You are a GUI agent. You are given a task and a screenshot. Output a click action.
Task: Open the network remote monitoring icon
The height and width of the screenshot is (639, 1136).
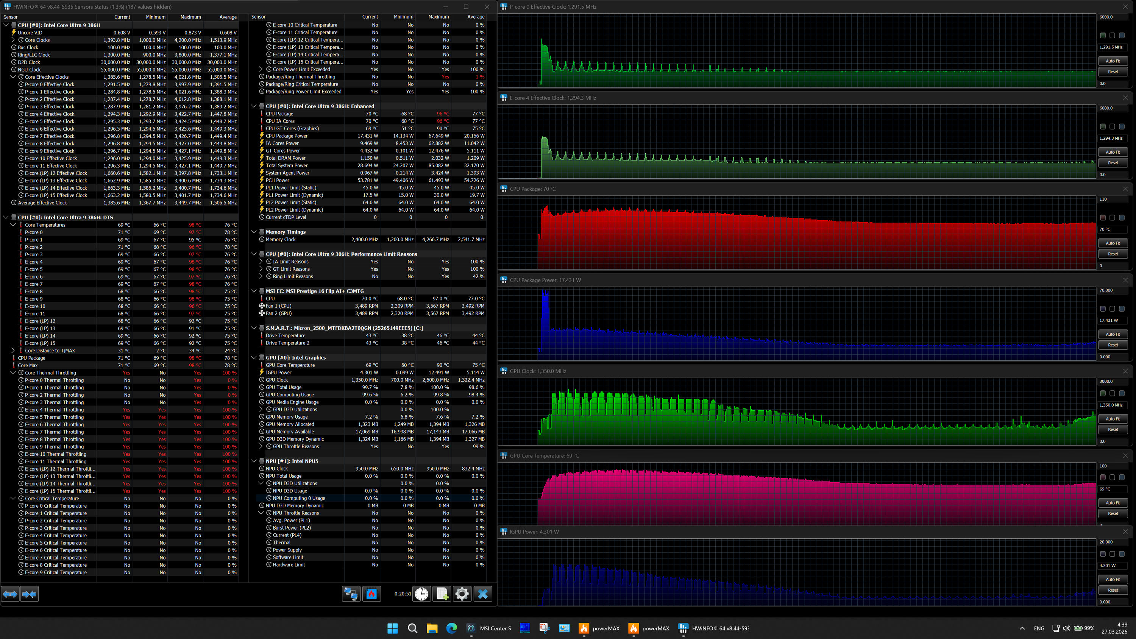(x=351, y=594)
